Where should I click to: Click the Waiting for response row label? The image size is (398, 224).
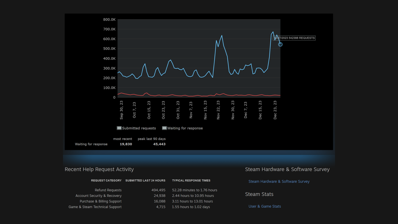[91, 144]
